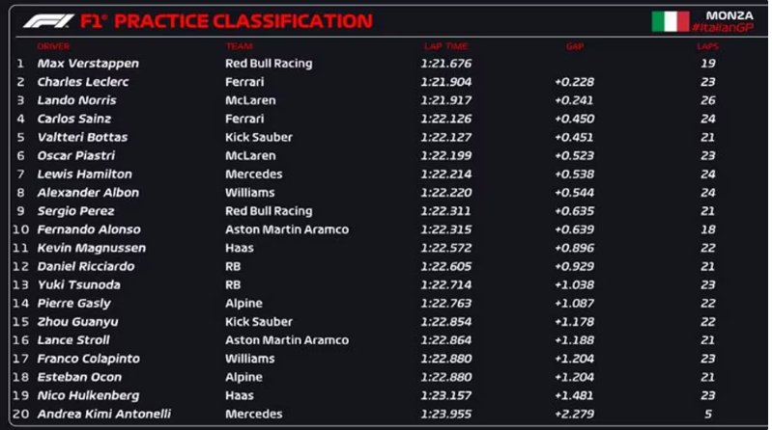Image resolution: width=772 pixels, height=430 pixels.
Task: Select Max Verstappen driver name
Action: tap(88, 64)
